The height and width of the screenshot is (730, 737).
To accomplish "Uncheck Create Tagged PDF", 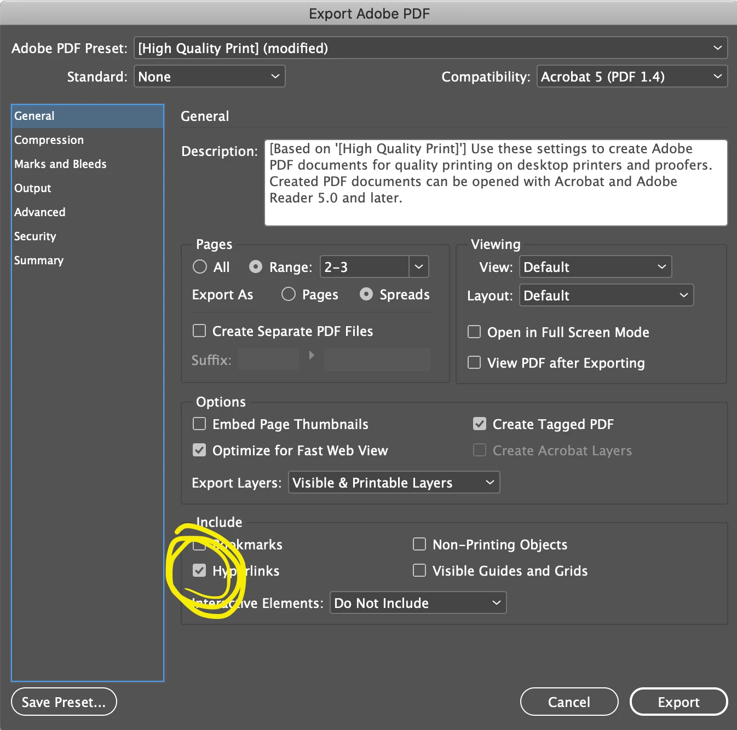I will (480, 424).
